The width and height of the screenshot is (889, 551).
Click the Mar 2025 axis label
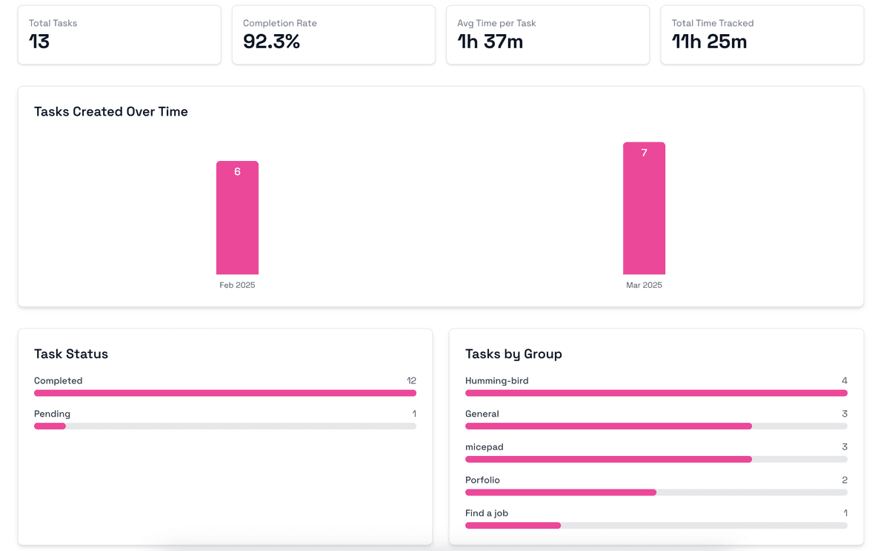pyautogui.click(x=644, y=286)
